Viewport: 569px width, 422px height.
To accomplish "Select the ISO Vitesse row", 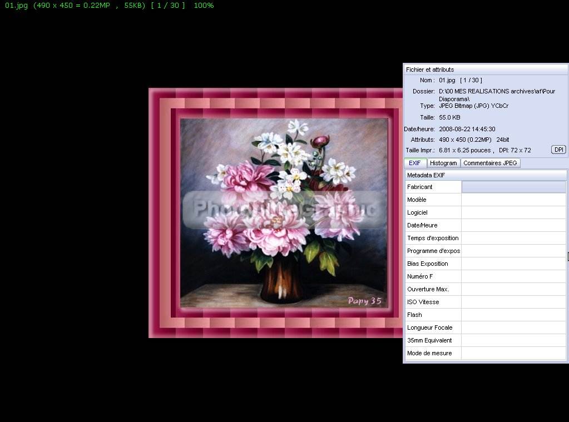I will (433, 302).
